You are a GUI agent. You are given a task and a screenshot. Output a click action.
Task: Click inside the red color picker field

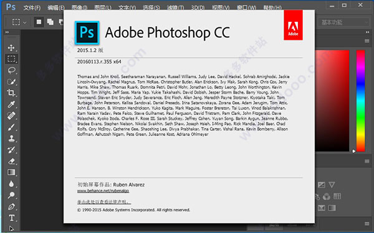[332, 101]
